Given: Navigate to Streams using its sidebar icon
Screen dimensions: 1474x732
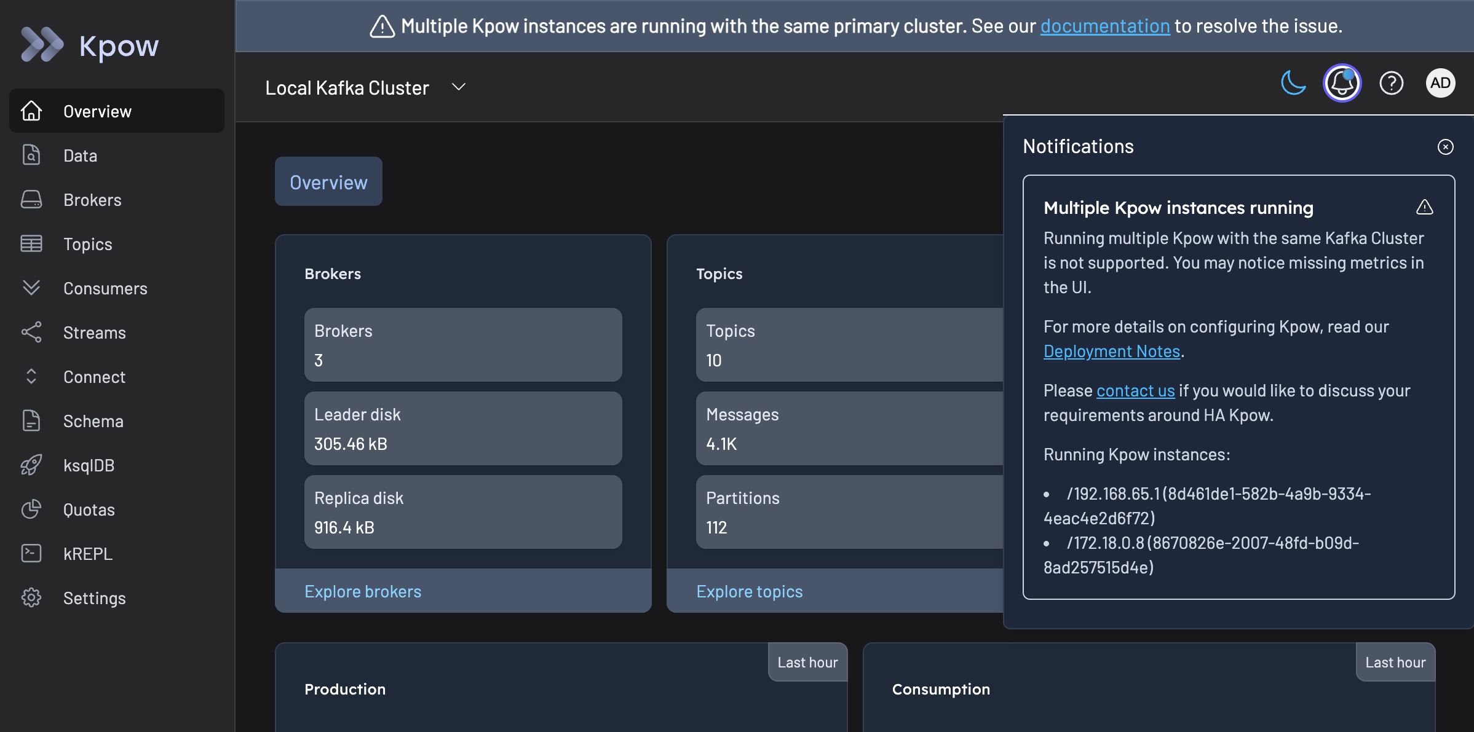Looking at the screenshot, I should point(31,332).
